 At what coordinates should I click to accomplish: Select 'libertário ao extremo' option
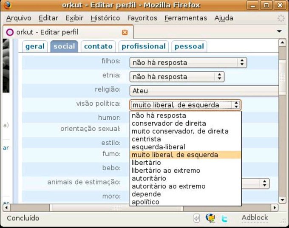click(186, 171)
